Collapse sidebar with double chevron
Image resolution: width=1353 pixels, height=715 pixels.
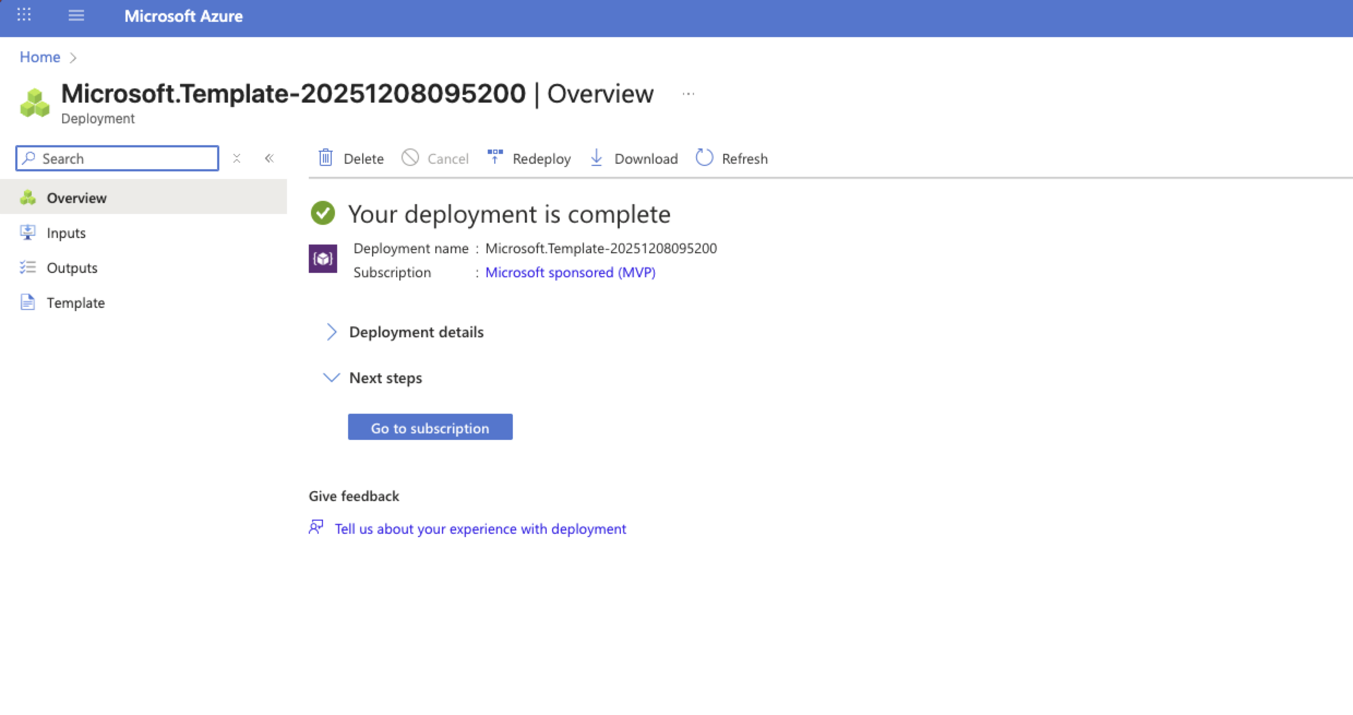269,158
